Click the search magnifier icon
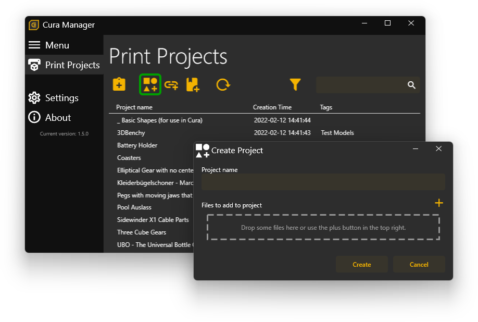Screen dimensions: 478x322 [411, 85]
